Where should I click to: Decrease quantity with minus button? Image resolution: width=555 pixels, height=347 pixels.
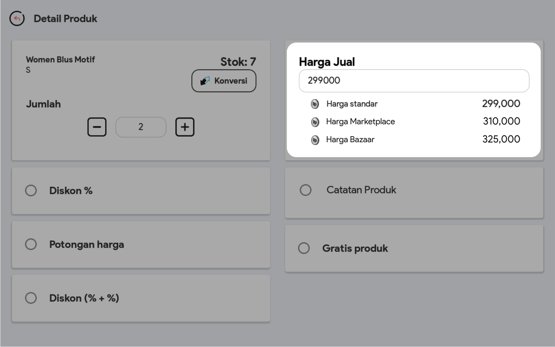[x=97, y=127]
